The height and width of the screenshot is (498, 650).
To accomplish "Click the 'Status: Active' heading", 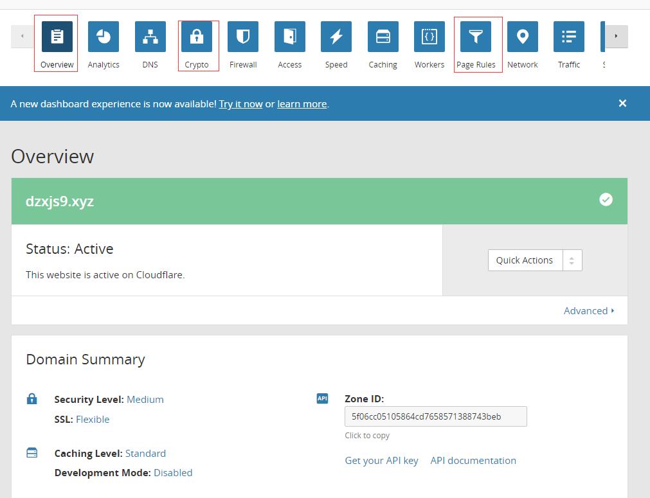I will [x=69, y=249].
